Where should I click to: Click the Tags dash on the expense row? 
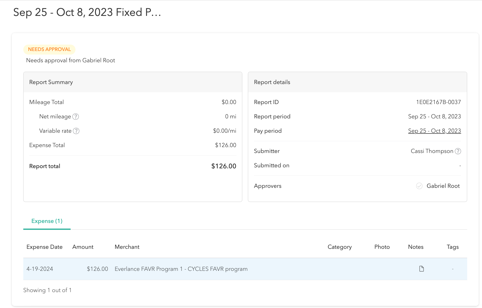(453, 269)
